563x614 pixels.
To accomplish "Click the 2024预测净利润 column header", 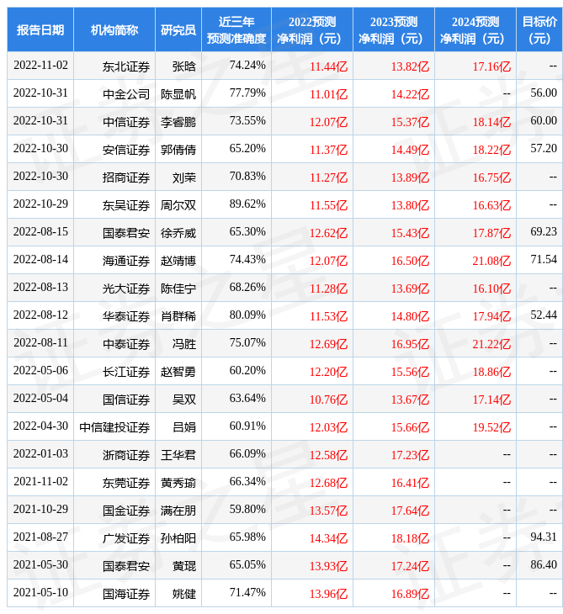I will pos(475,29).
